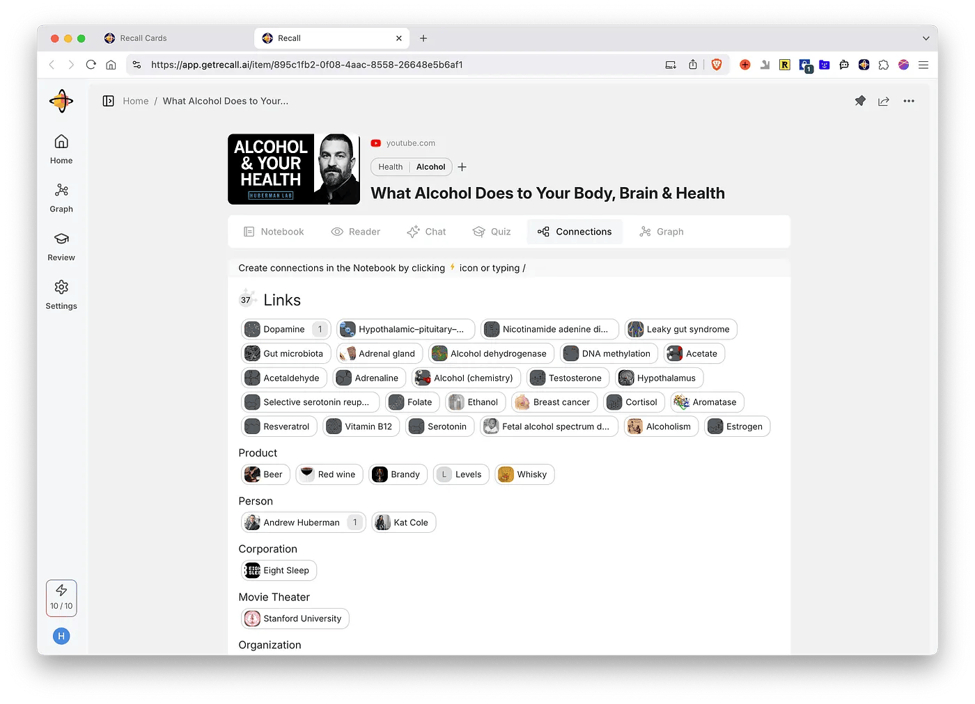Toggle the sidebar panel icon
The height and width of the screenshot is (704, 975).
pyautogui.click(x=108, y=101)
